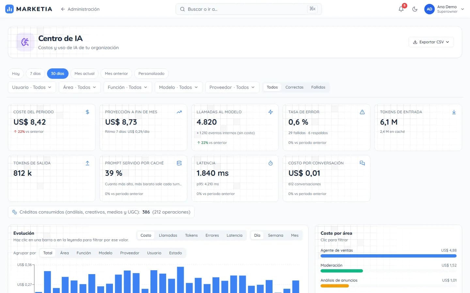The width and height of the screenshot is (470, 293).
Task: Click the Marketia logo icon
Action: tap(9, 9)
